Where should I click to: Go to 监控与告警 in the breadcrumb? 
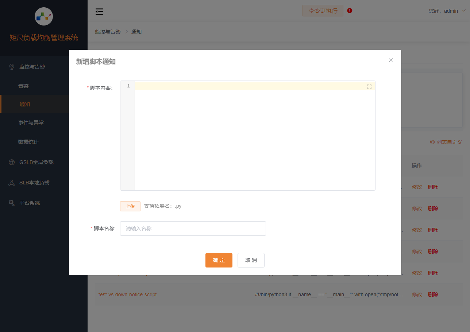[107, 32]
